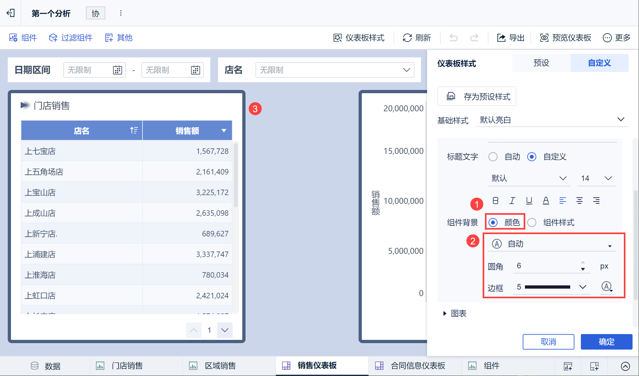
Task: Expand the 图表 section
Action: click(455, 313)
